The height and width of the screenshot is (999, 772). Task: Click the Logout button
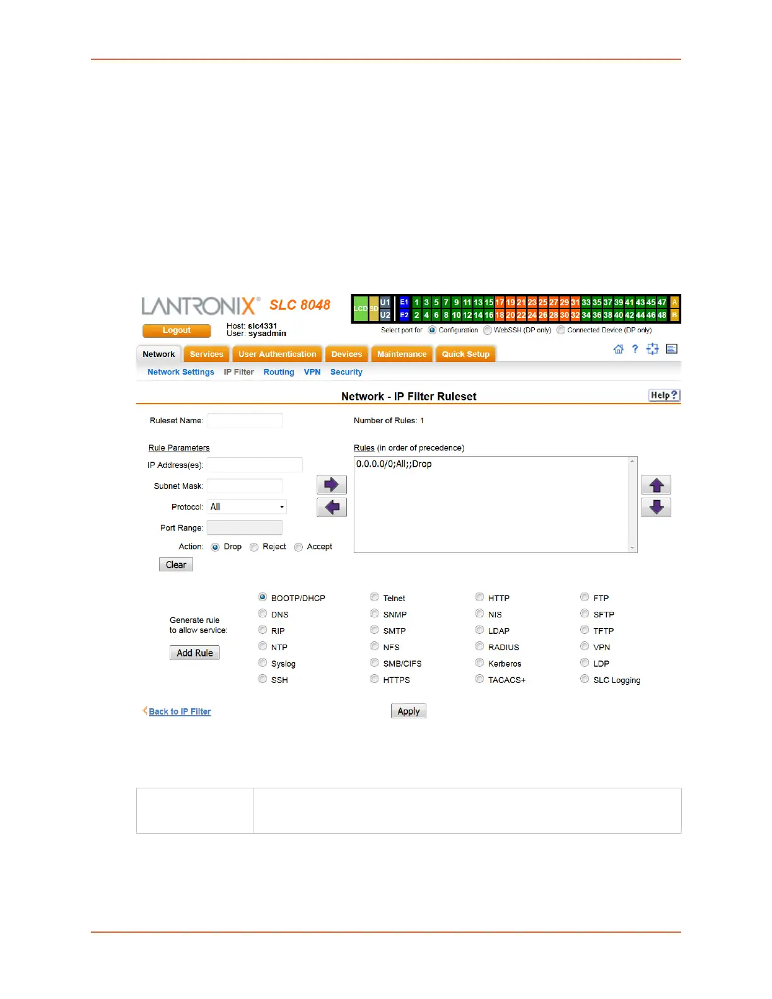coord(177,330)
